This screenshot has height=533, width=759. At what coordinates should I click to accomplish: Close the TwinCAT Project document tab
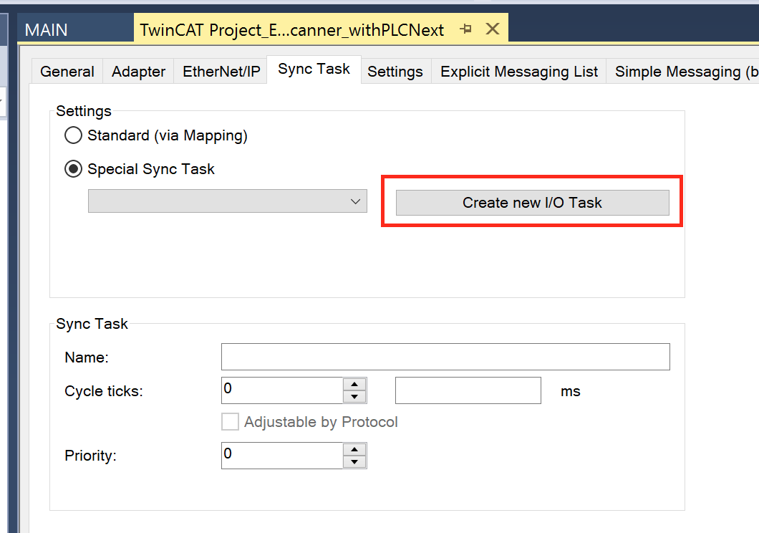click(x=493, y=29)
